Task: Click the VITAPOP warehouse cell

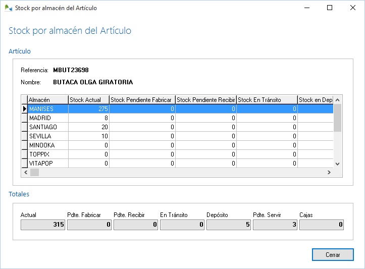Action: click(x=47, y=164)
